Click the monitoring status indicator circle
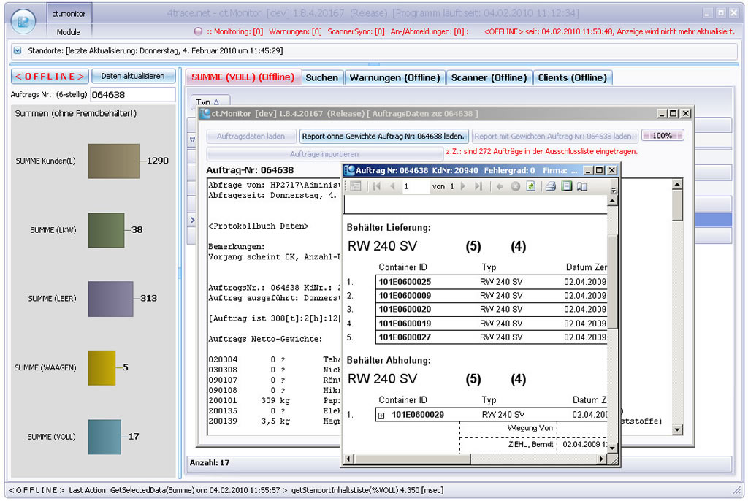Screen dimensions: 748x501 pos(198,32)
